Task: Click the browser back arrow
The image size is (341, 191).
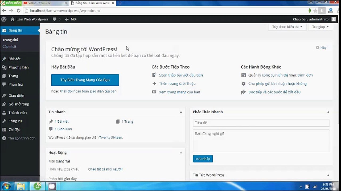Action: pos(4,11)
